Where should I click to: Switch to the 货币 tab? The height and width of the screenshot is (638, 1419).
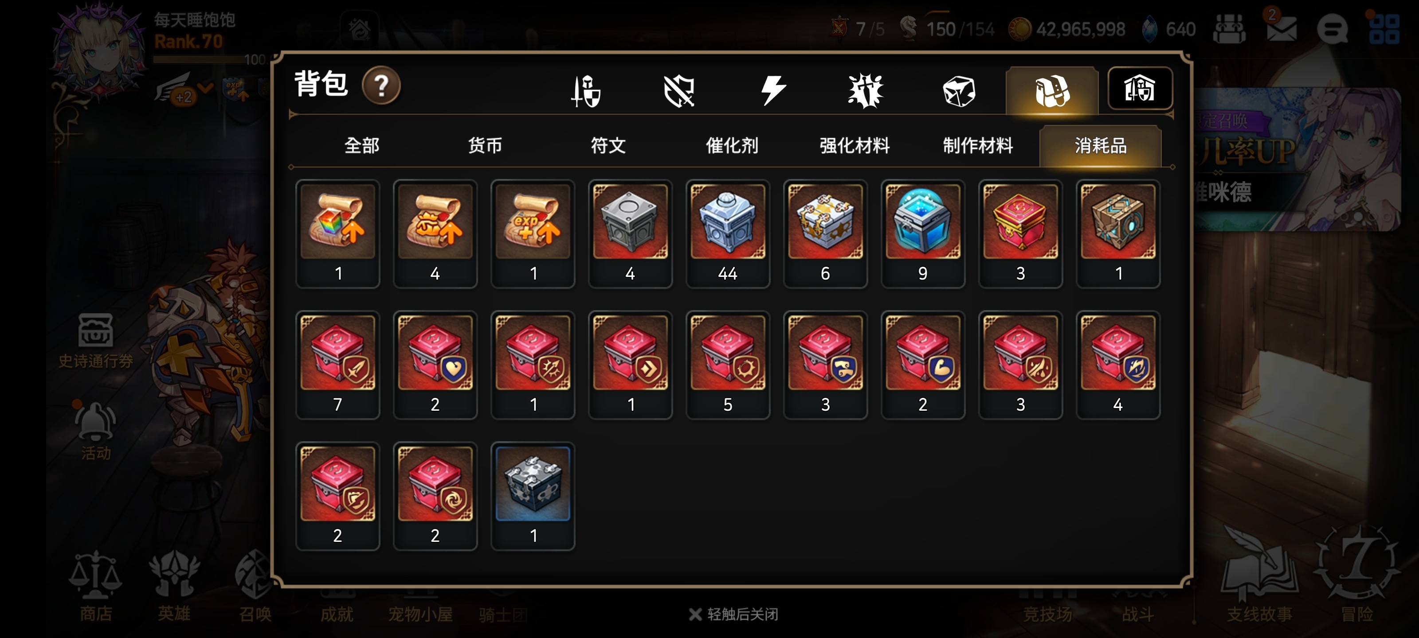coord(485,146)
